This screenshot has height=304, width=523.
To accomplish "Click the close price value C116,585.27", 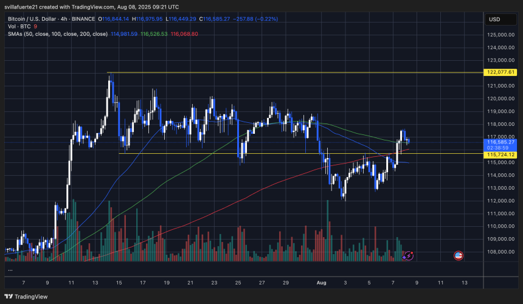I will tap(215, 19).
